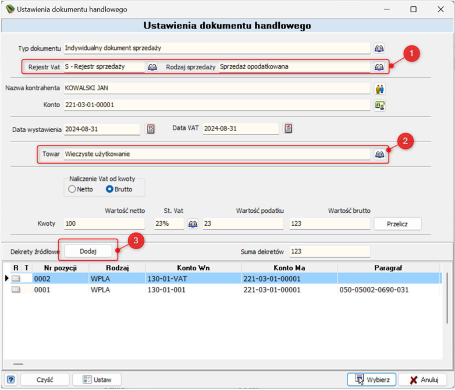The width and height of the screenshot is (455, 390).
Task: Open calendar icon for Data VAT
Action: click(x=288, y=129)
